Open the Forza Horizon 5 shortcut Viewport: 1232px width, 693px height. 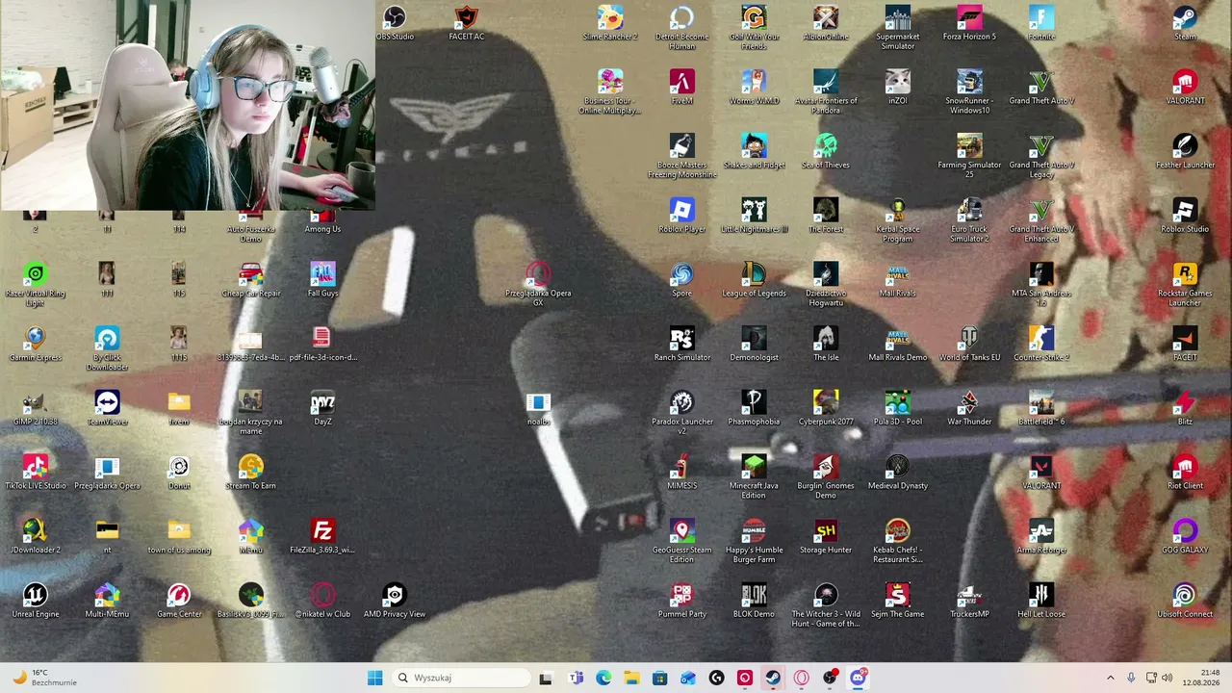969,23
